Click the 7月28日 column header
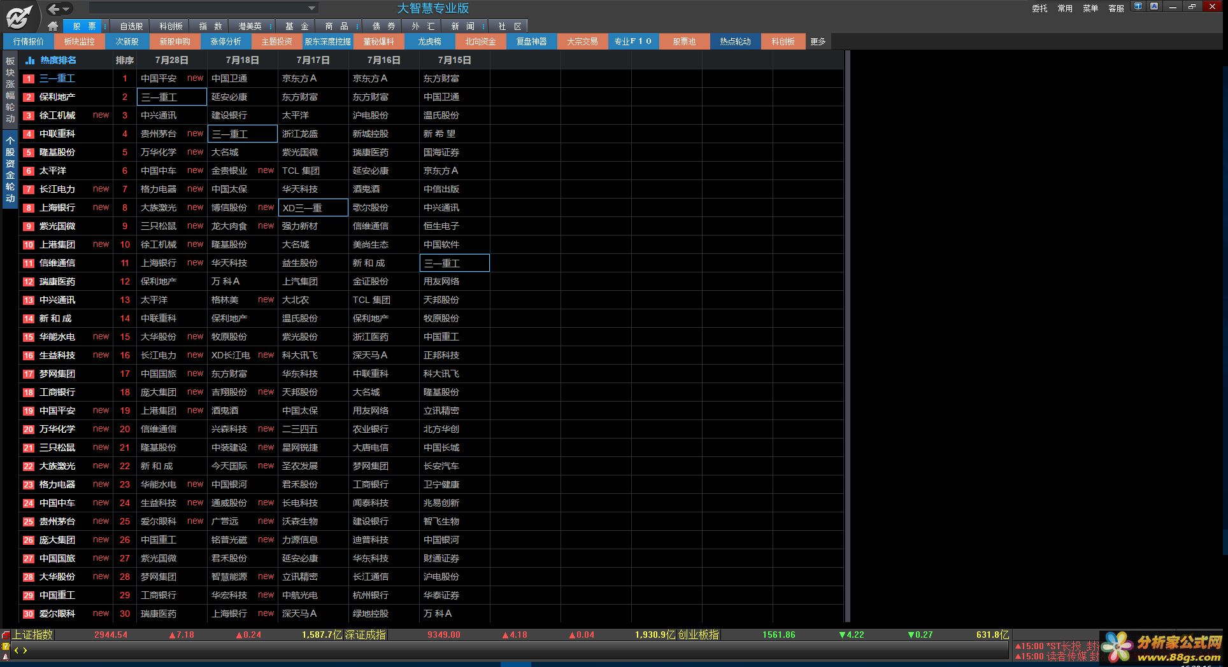Viewport: 1228px width, 667px height. 172,60
